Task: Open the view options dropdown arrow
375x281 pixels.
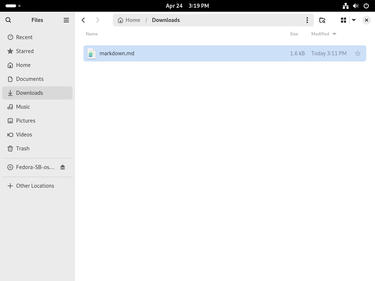Action: pos(354,20)
